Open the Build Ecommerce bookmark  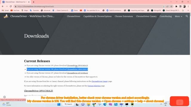pos(114,10)
